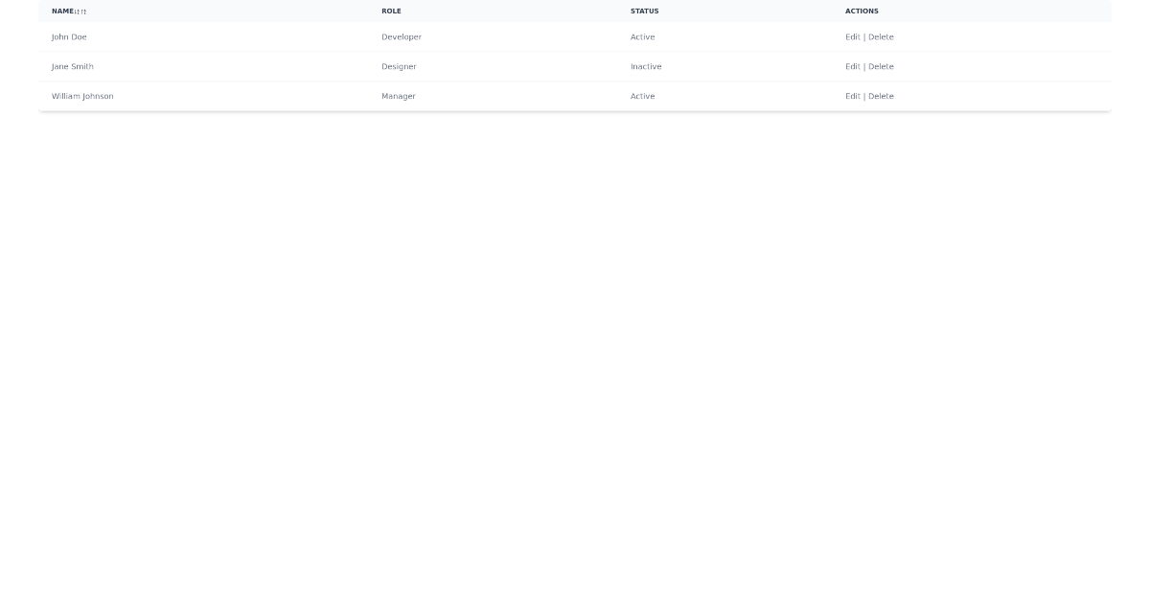Click the Active status for John Doe
The height and width of the screenshot is (604, 1150).
pyautogui.click(x=642, y=36)
